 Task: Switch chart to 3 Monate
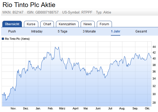[x=89, y=31]
